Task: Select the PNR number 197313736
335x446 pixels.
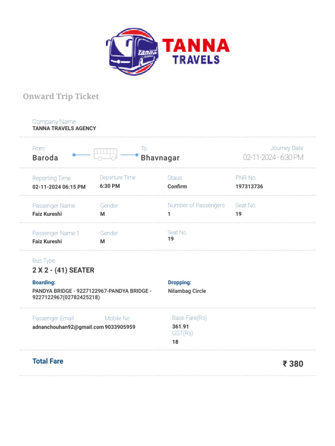Action: (x=250, y=186)
